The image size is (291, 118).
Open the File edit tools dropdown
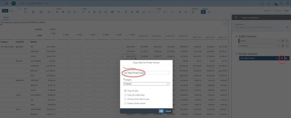click(x=26, y=12)
